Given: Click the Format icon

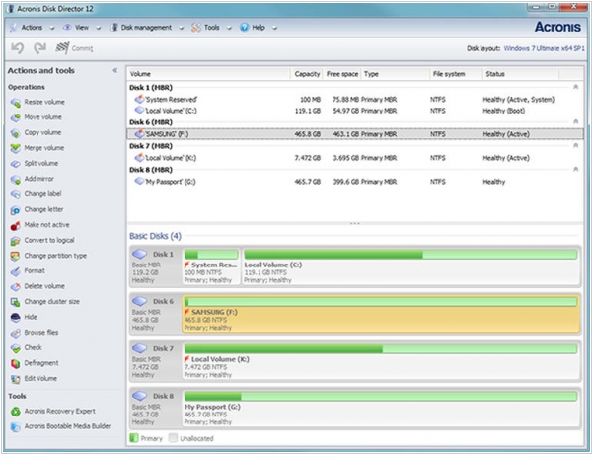Looking at the screenshot, I should (16, 271).
